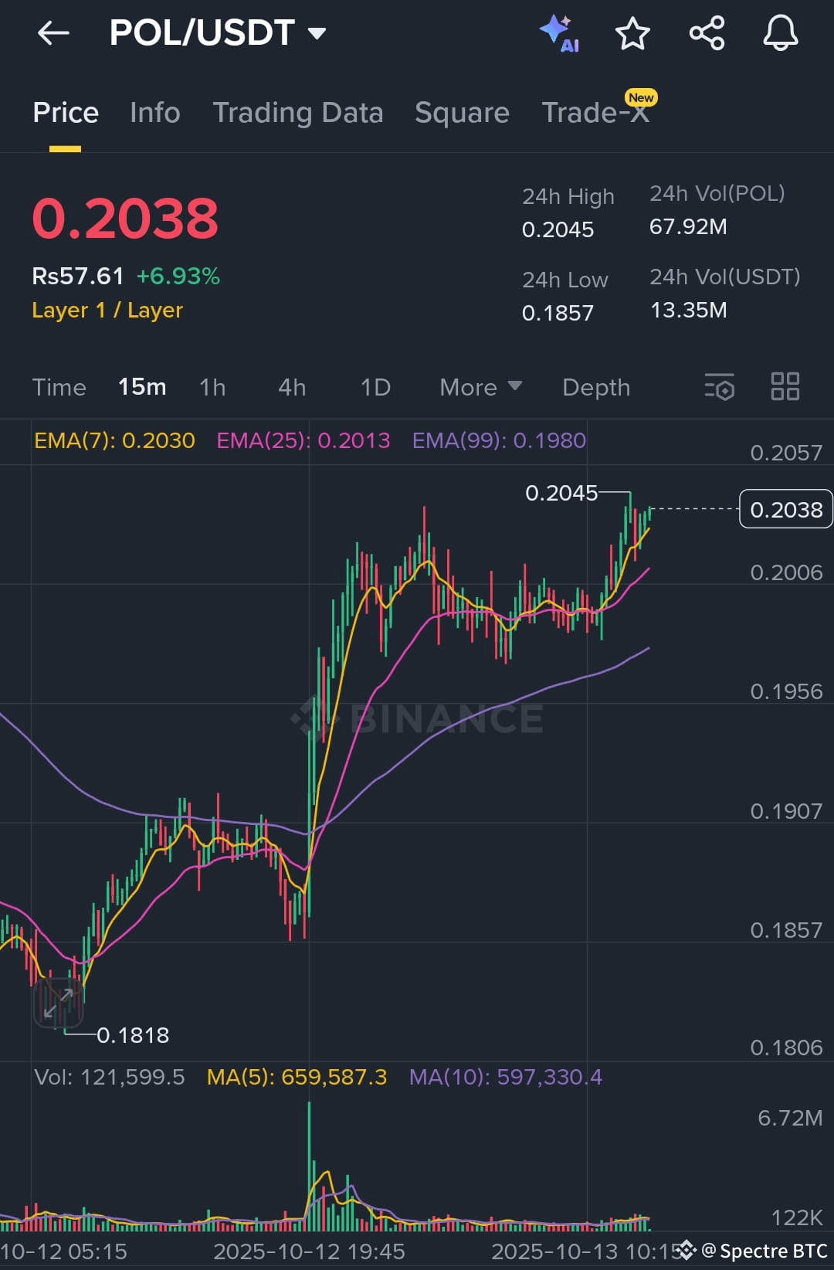834x1270 pixels.
Task: Tap the EMA(99): 0.1980 indicator label
Action: pos(499,440)
